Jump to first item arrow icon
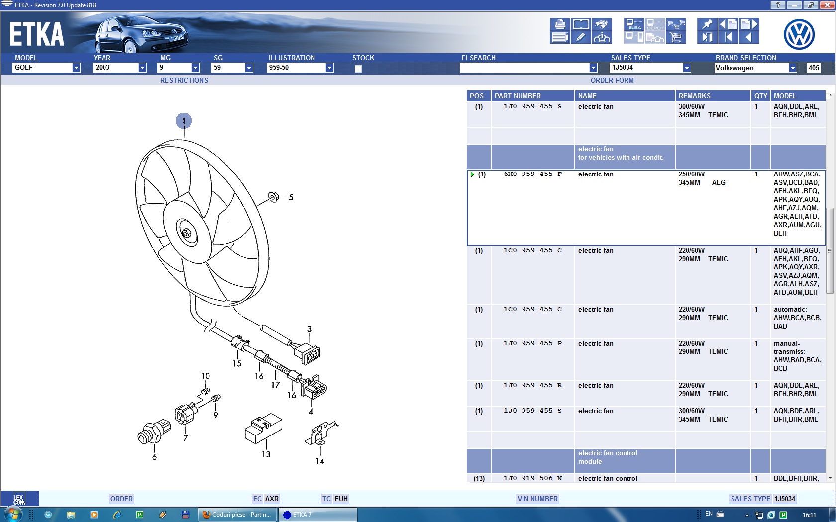This screenshot has width=836, height=522. point(728,37)
